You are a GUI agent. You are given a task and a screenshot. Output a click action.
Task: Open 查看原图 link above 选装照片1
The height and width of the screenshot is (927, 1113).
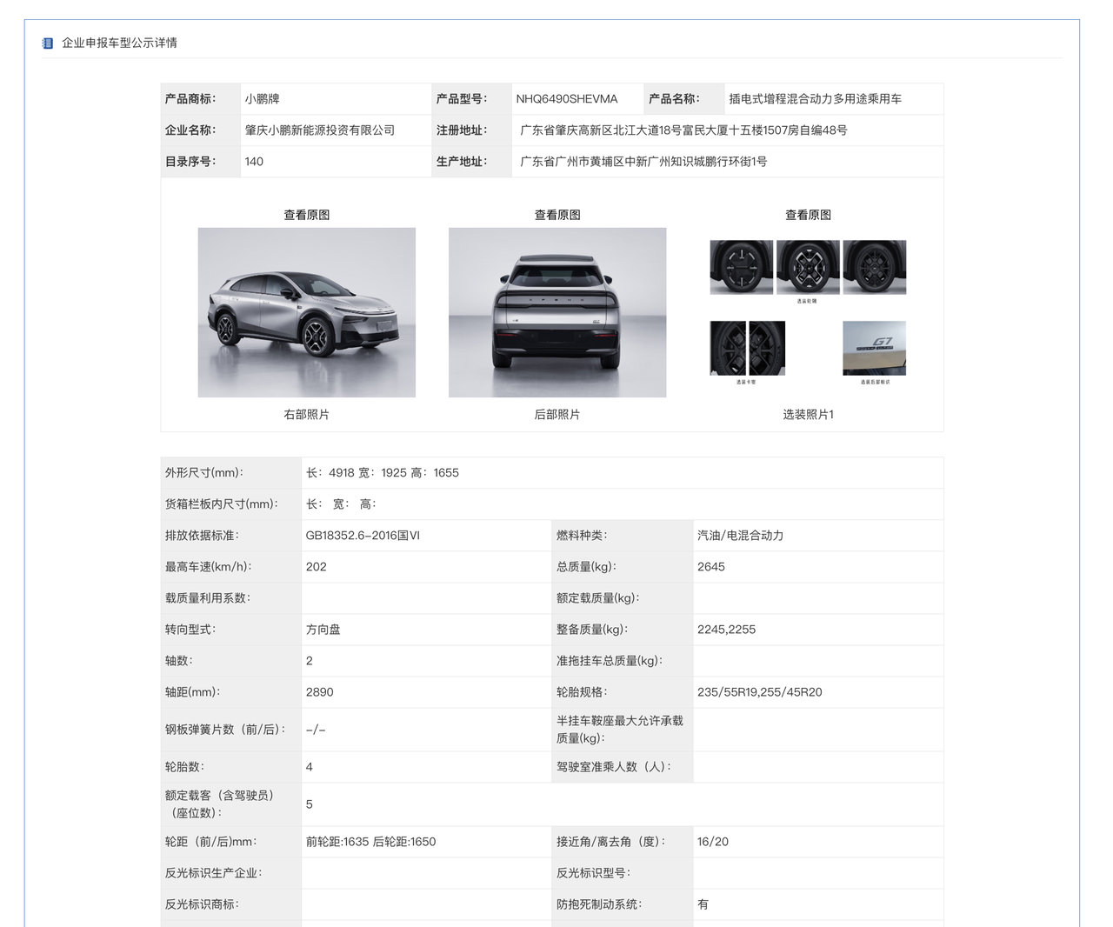[x=808, y=215]
